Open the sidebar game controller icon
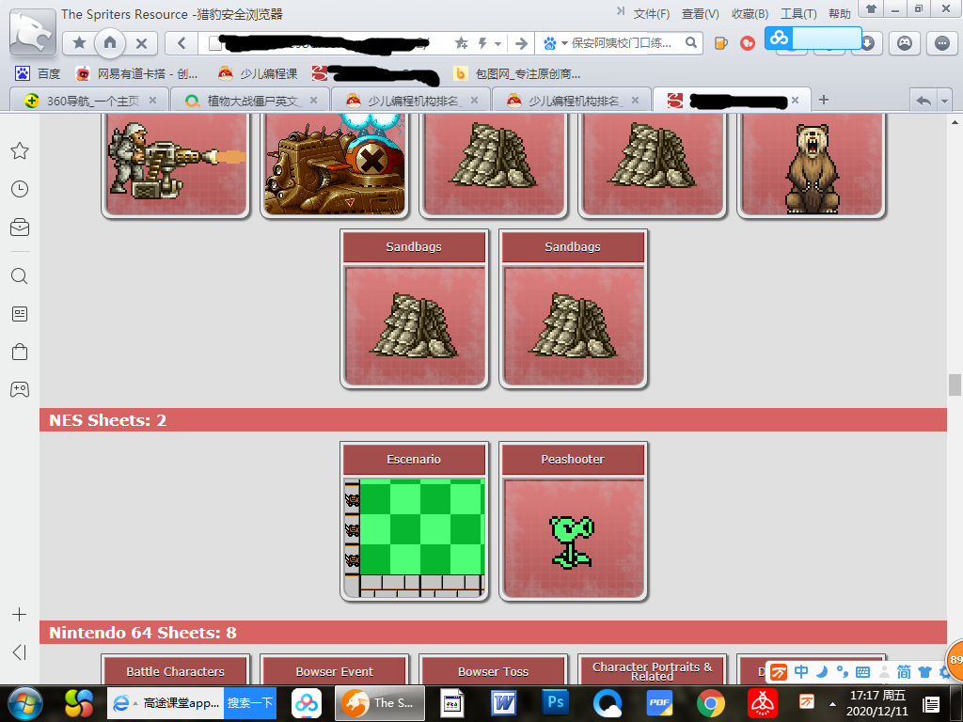Image resolution: width=963 pixels, height=722 pixels. click(x=20, y=389)
